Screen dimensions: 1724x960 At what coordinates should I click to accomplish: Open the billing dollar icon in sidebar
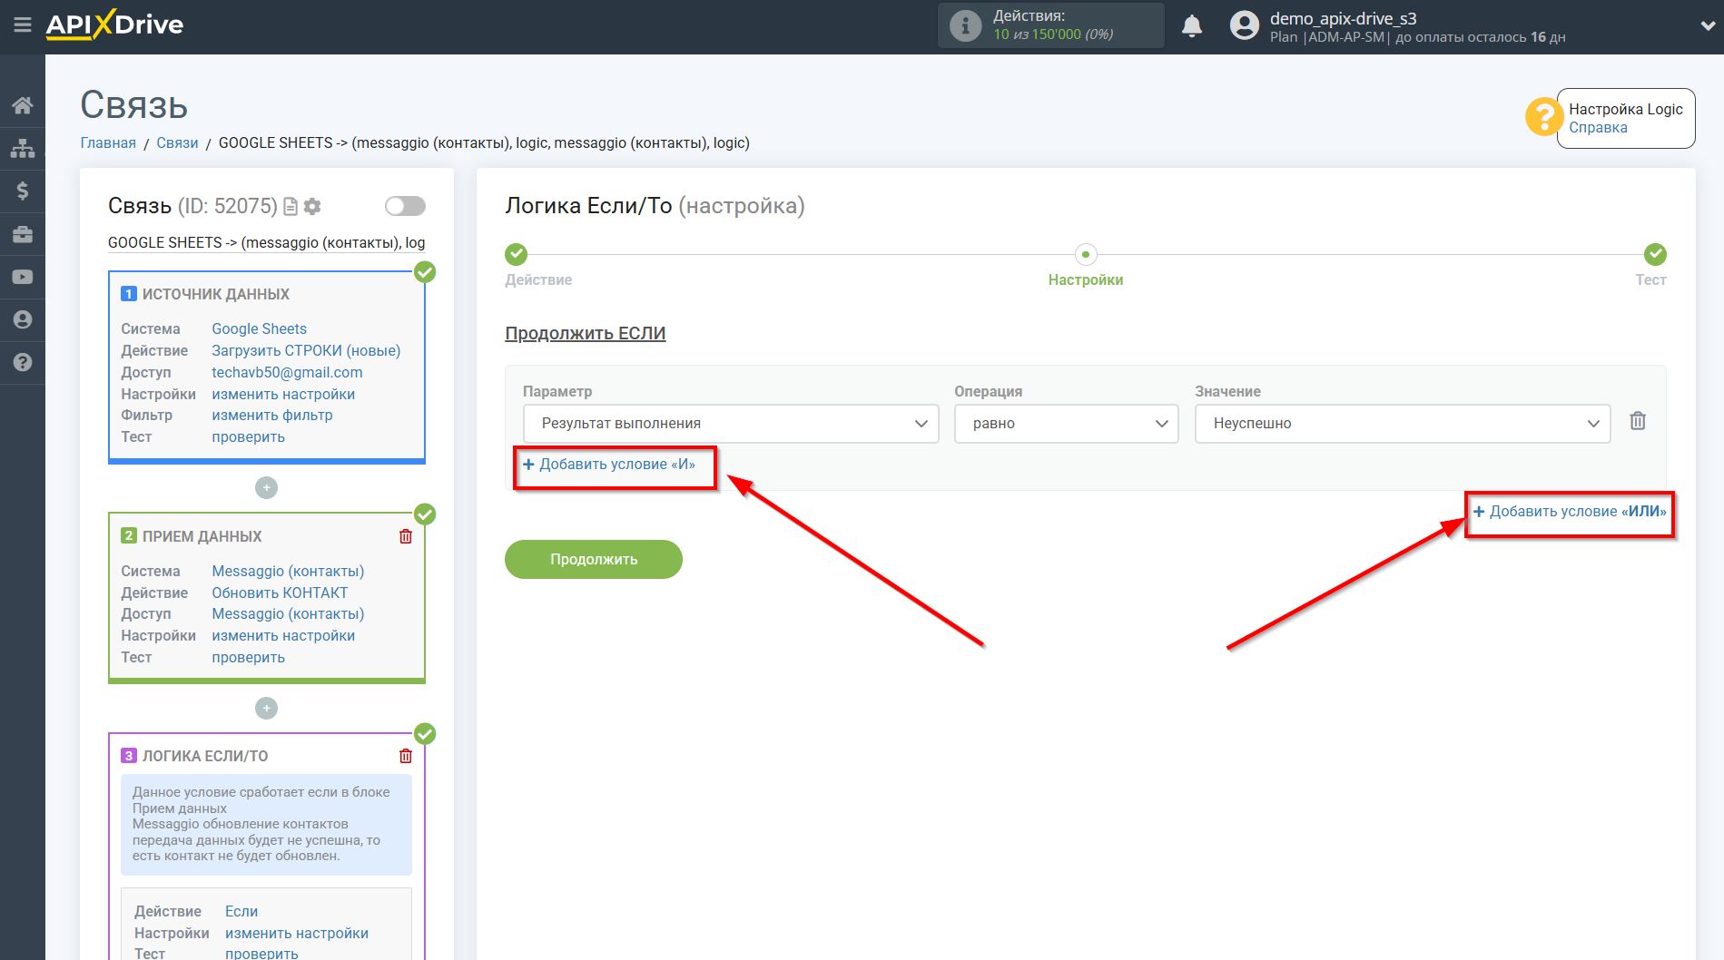coord(22,191)
